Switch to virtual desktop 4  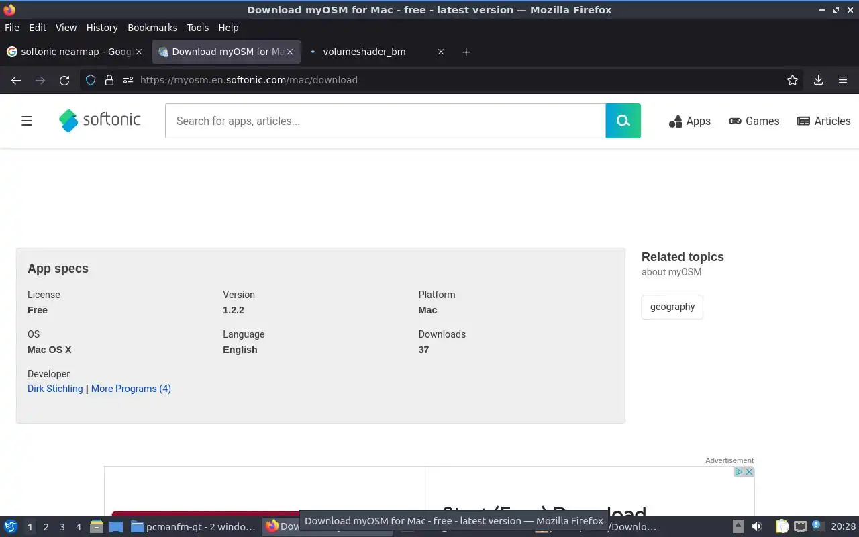79,527
